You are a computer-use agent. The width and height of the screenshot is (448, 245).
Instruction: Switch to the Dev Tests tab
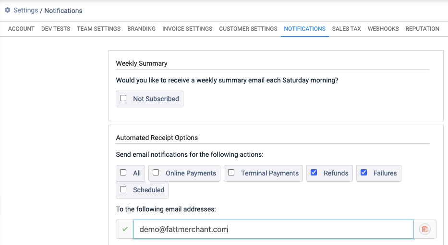click(x=56, y=29)
